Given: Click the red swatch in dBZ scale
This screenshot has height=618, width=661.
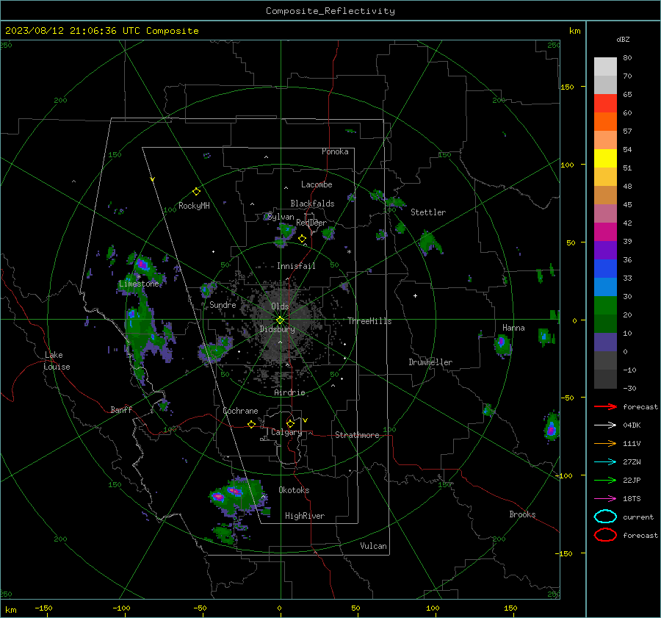Looking at the screenshot, I should (605, 104).
